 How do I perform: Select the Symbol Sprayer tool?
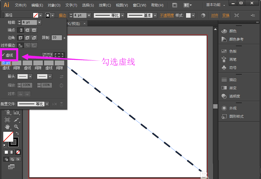point(8,112)
